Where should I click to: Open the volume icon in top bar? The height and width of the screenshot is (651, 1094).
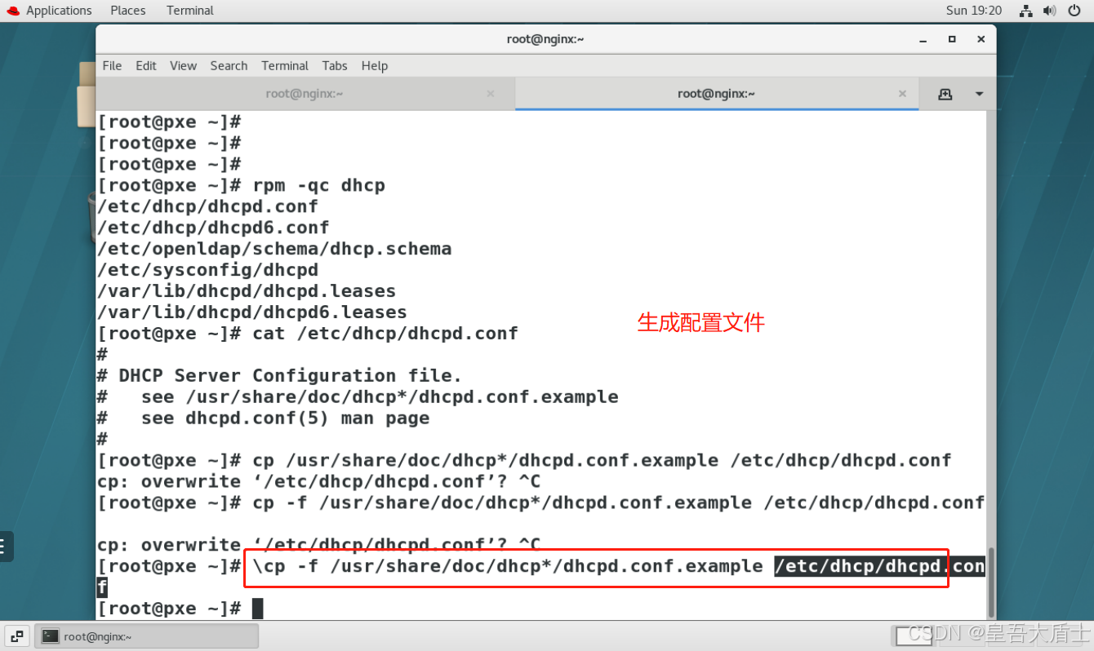[x=1051, y=11]
